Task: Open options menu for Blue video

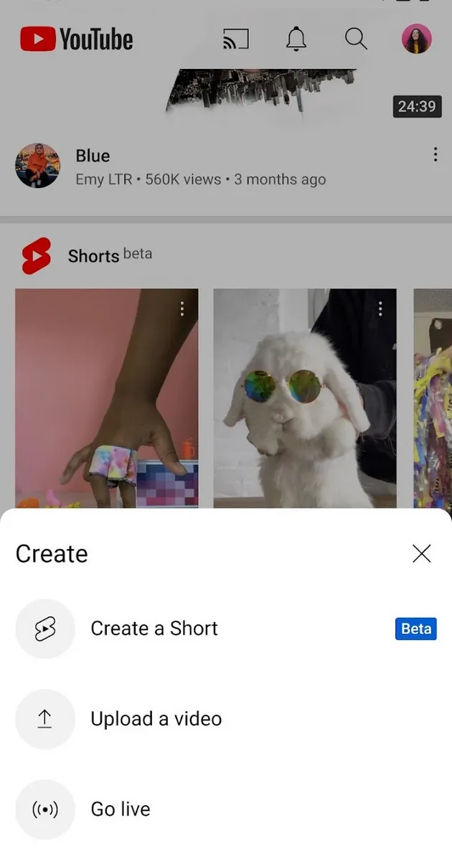Action: pyautogui.click(x=435, y=155)
